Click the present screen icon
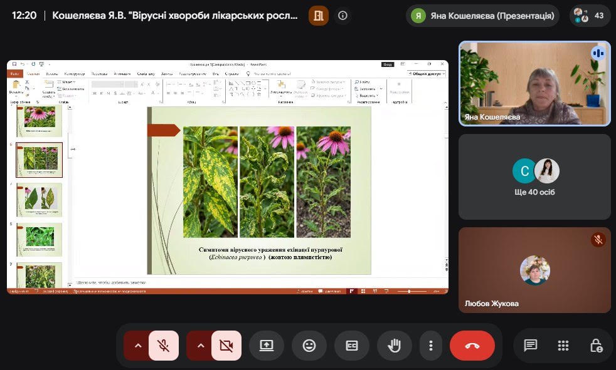The height and width of the screenshot is (370, 616). coord(267,346)
